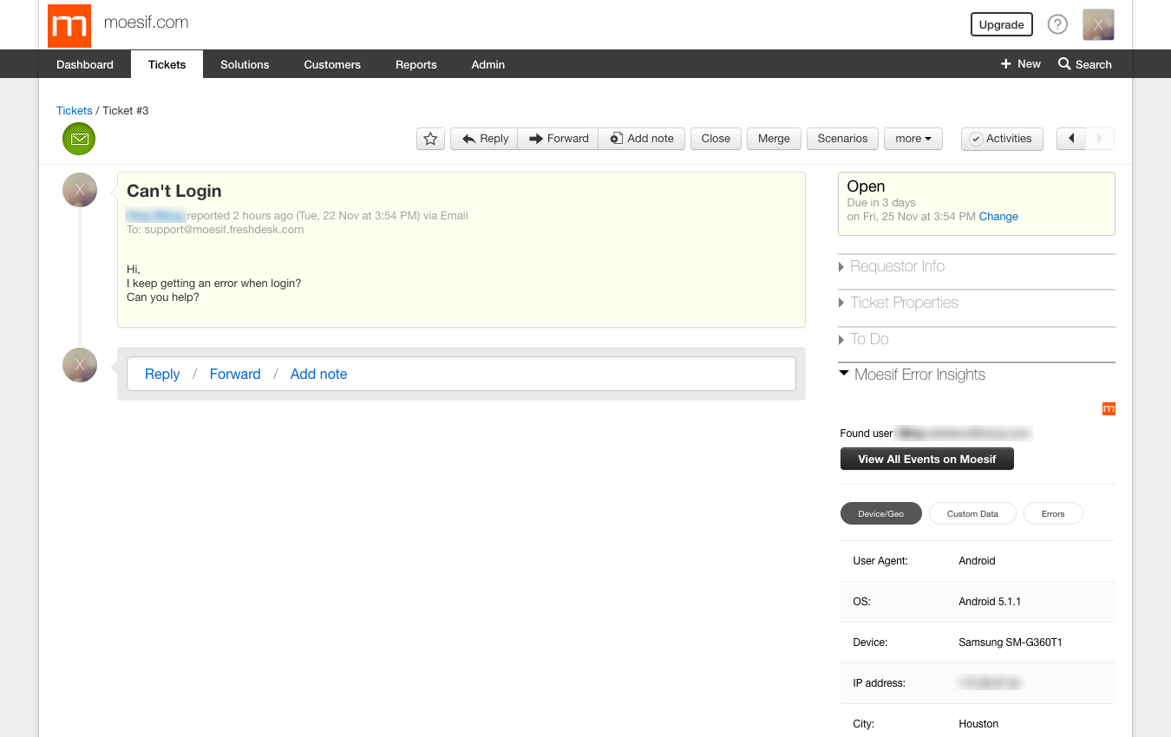Open search from the navigation bar

point(1084,63)
